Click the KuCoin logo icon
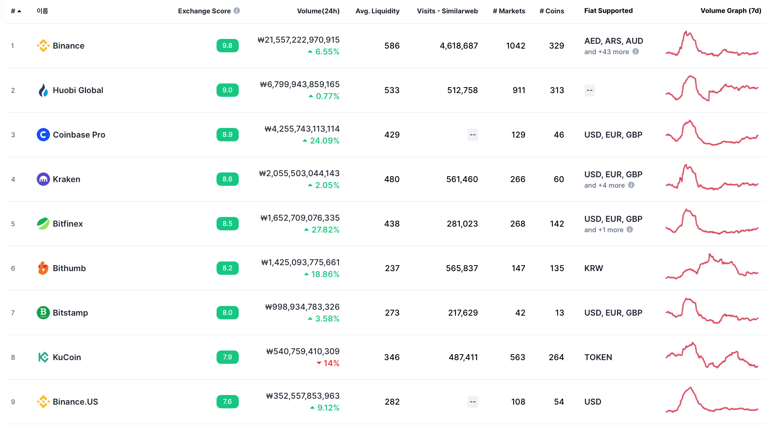This screenshot has width=766, height=428. pos(43,357)
